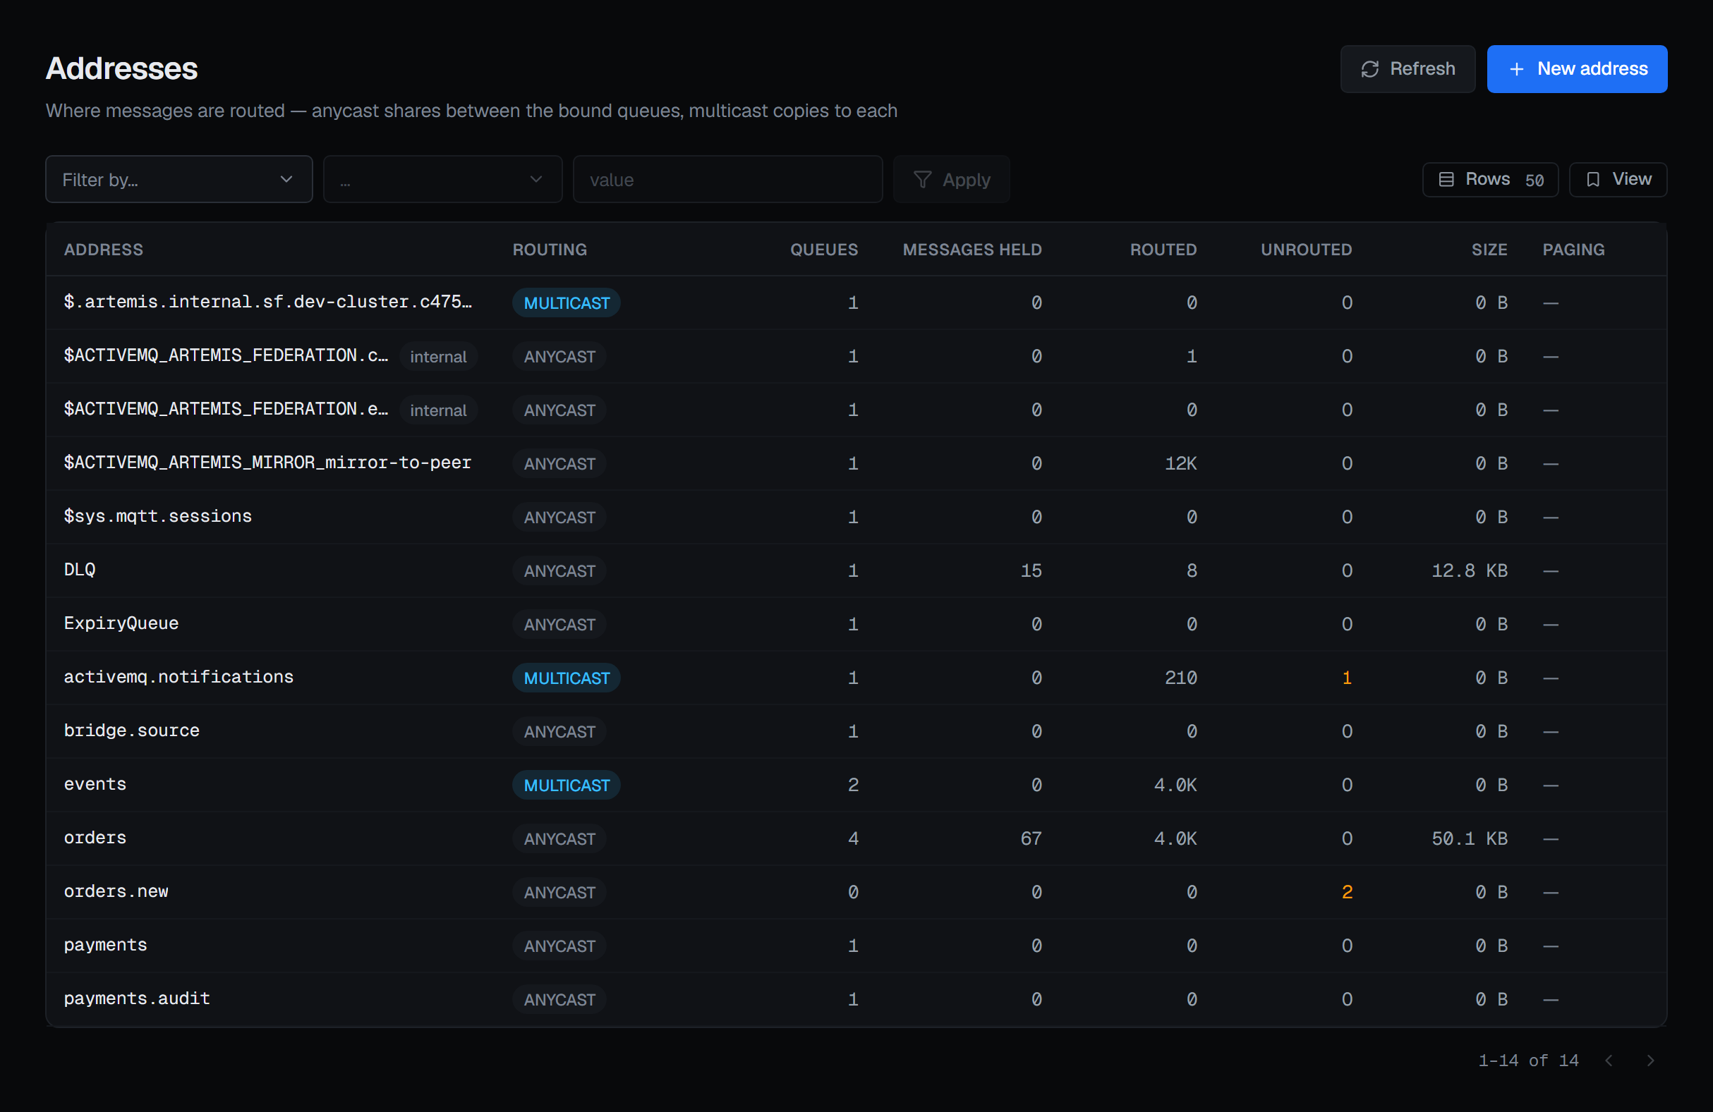The image size is (1713, 1112).
Task: Click the 12K routed value for mirror-to-peer
Action: click(1180, 463)
